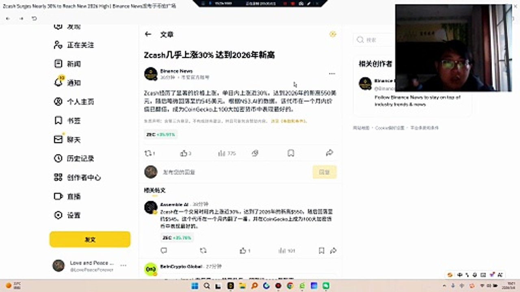Click the 回复 reply button
Viewport: 520px width, 292px height.
(324, 172)
